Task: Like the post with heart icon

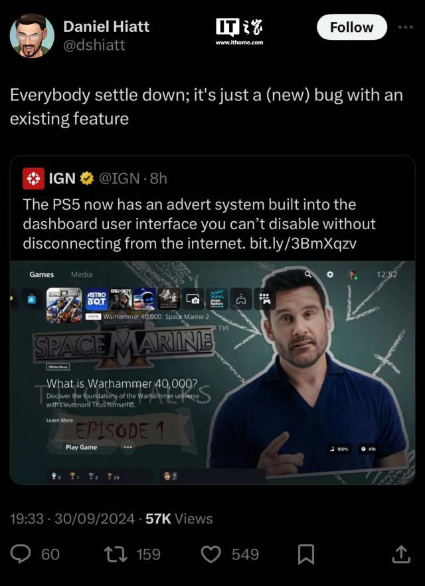Action: (x=211, y=554)
